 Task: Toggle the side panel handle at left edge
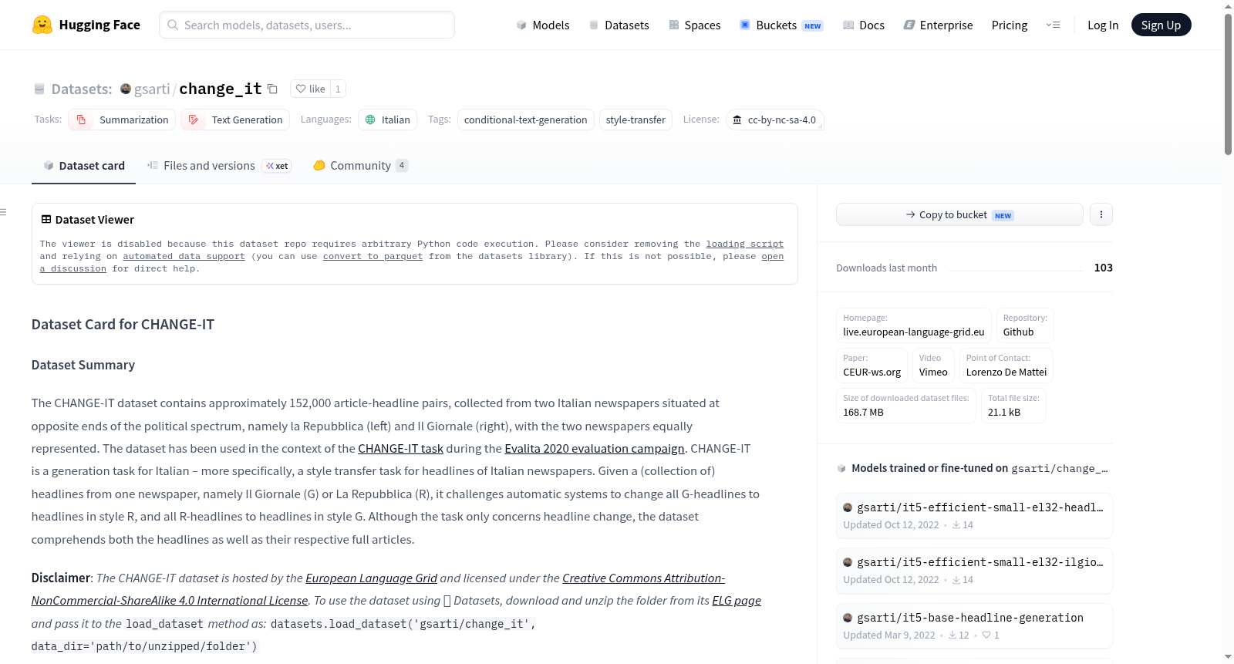3,212
